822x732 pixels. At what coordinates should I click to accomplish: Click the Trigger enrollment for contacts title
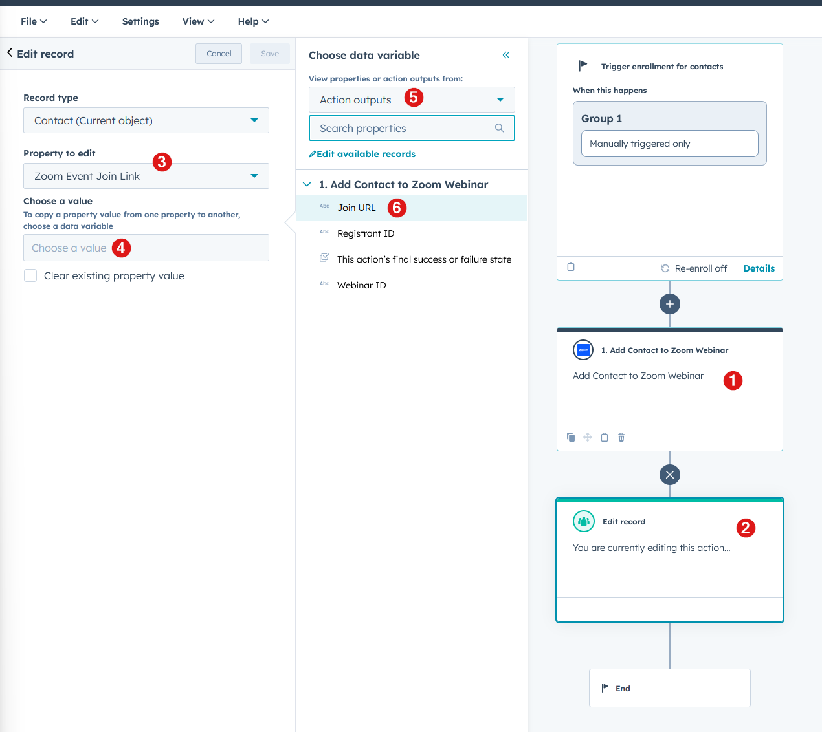coord(662,66)
